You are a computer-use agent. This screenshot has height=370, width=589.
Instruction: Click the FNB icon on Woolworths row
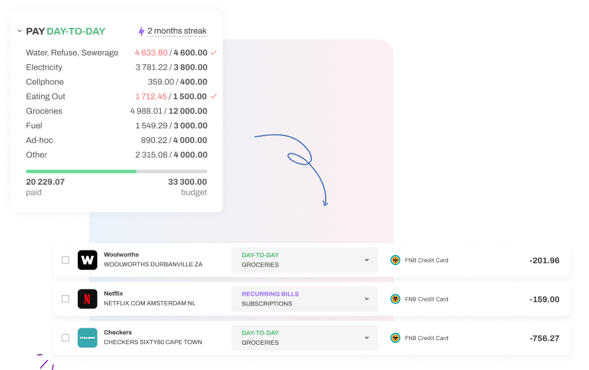(395, 260)
